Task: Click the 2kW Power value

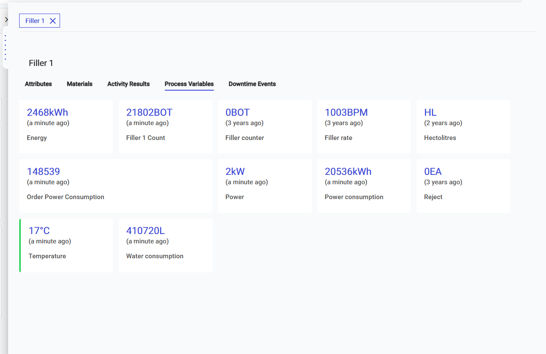Action: [235, 171]
